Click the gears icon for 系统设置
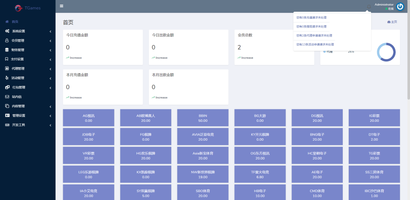 7,31
